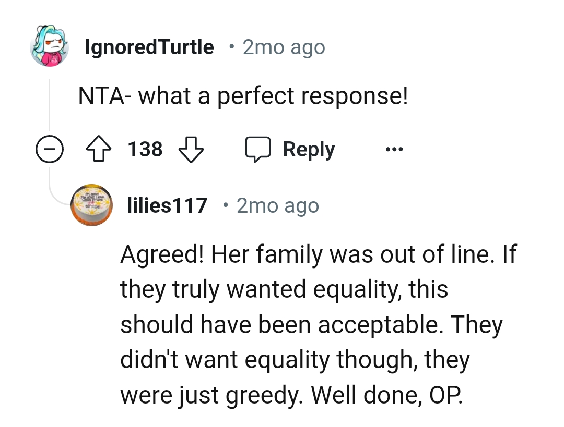Screen dimensions: 564x427
Task: Select the down arrow beside the Reply button
Action: click(x=191, y=149)
